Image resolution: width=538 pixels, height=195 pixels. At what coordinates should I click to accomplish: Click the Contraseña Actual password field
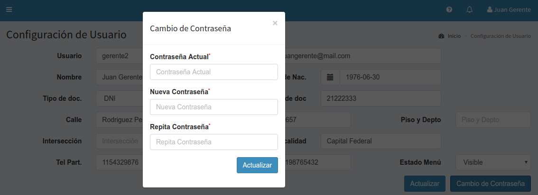(x=214, y=72)
